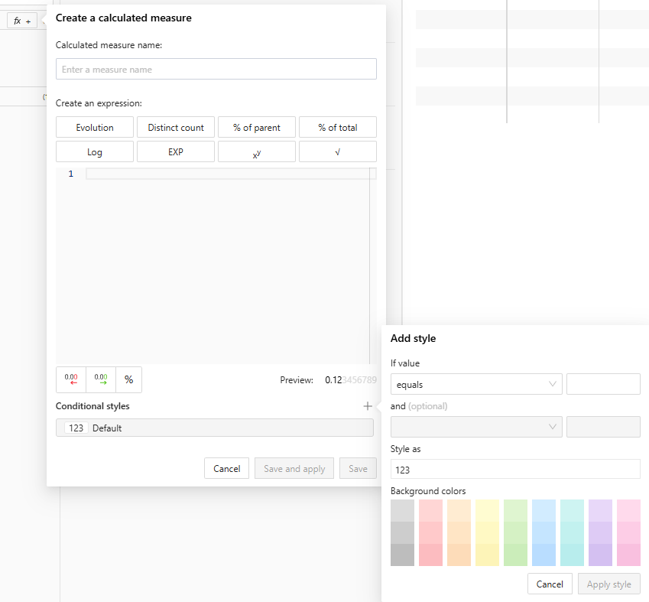649x602 pixels.
Task: Insert the x to power y function
Action: coord(256,151)
